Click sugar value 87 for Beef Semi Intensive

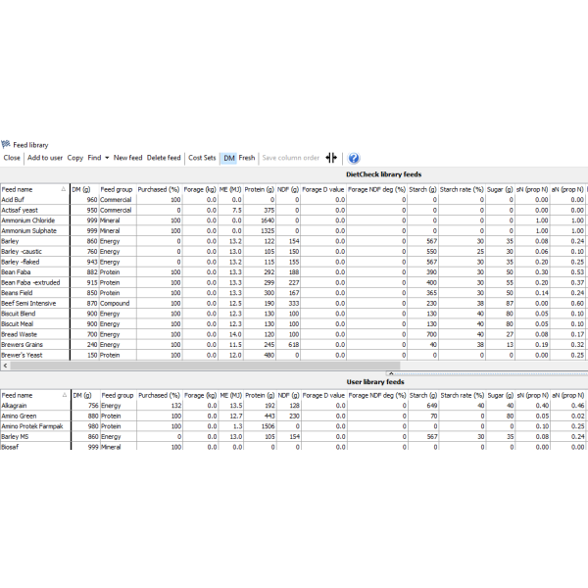[510, 304]
